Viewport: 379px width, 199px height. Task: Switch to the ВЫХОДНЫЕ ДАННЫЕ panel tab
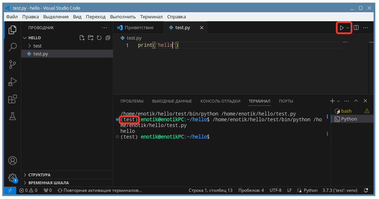click(172, 101)
